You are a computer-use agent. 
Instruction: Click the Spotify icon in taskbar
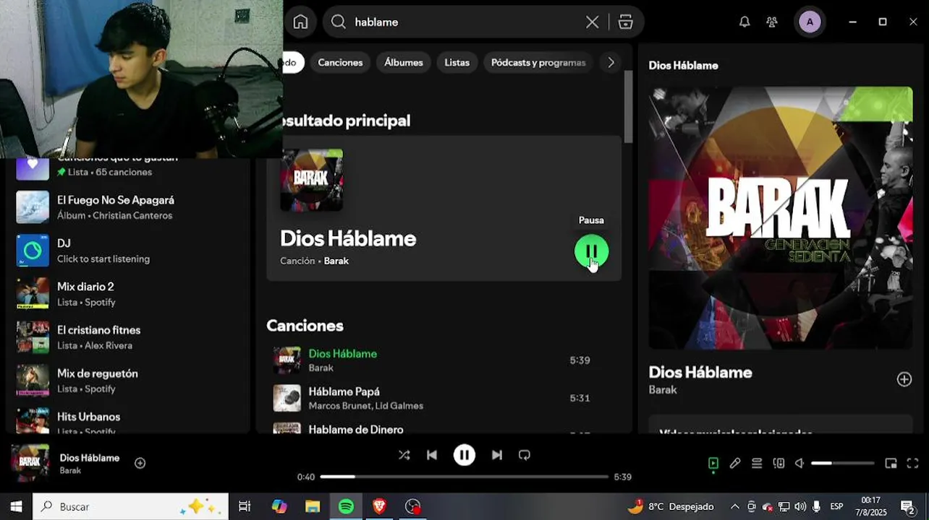click(346, 506)
